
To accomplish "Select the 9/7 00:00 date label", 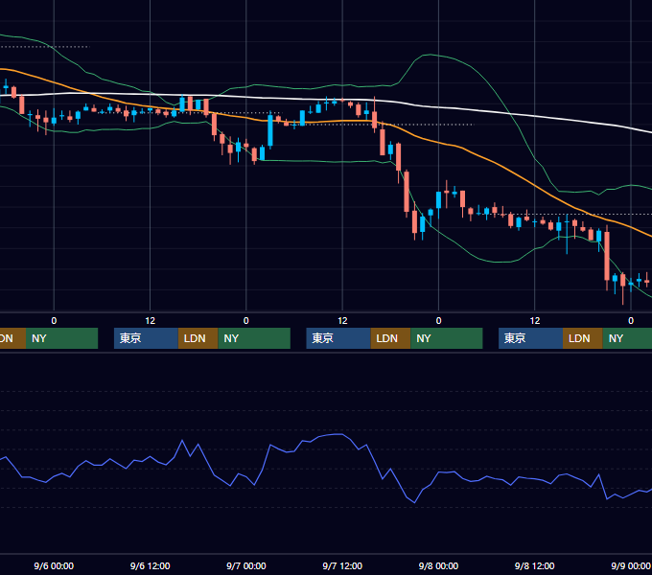I will pyautogui.click(x=246, y=565).
